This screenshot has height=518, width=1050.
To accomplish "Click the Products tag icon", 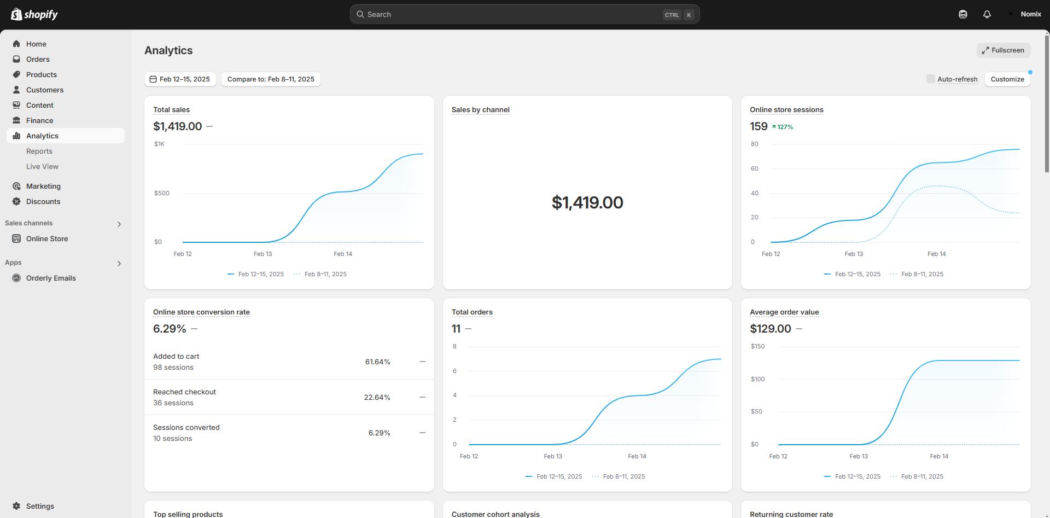I will point(16,74).
